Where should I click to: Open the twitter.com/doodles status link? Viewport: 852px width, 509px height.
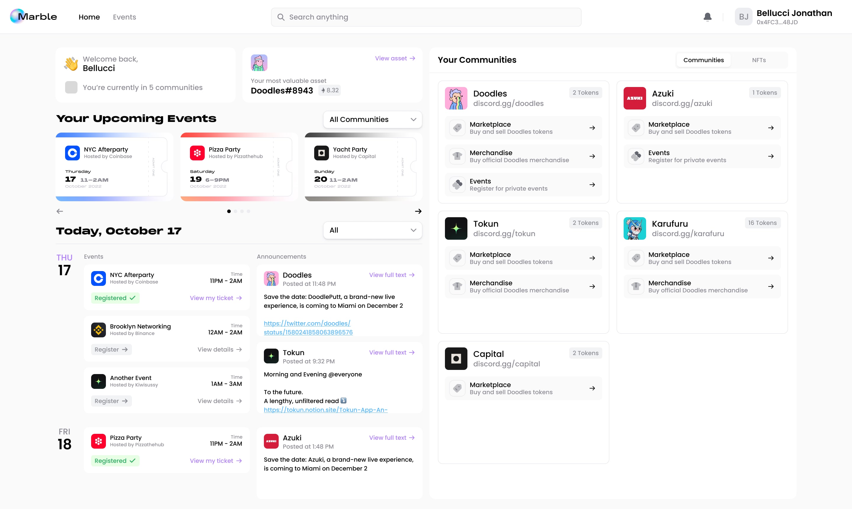(308, 328)
